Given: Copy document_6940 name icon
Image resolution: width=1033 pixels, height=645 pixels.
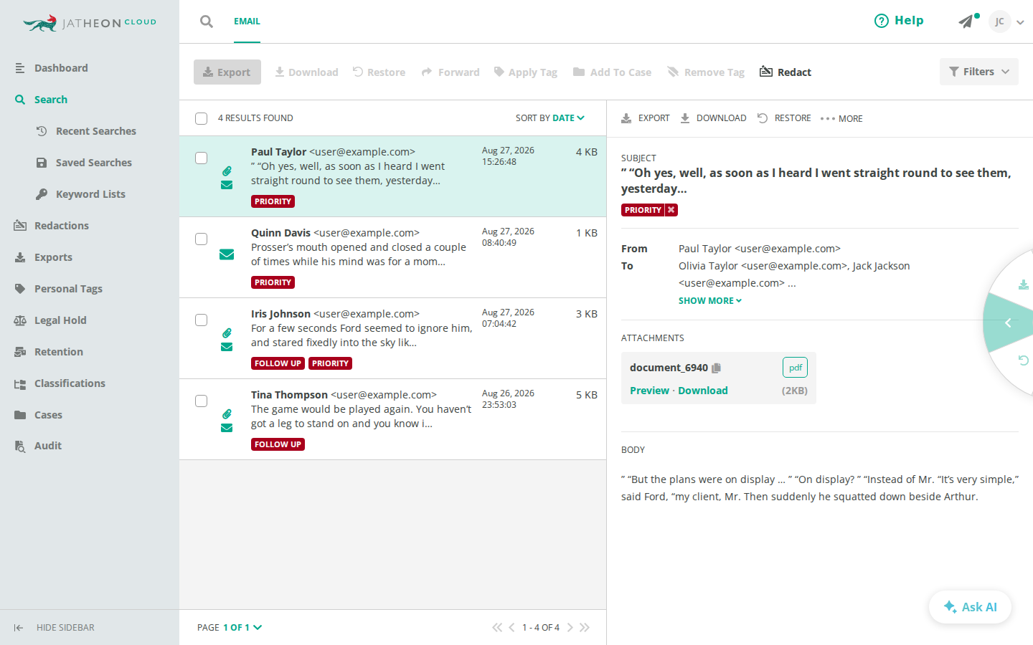Looking at the screenshot, I should [x=716, y=368].
